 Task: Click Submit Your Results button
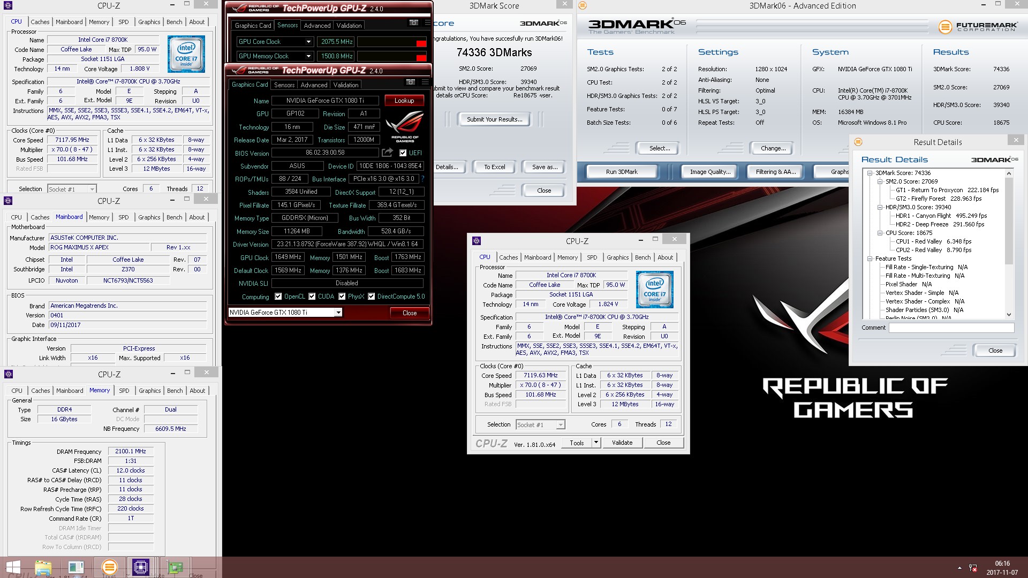494,119
